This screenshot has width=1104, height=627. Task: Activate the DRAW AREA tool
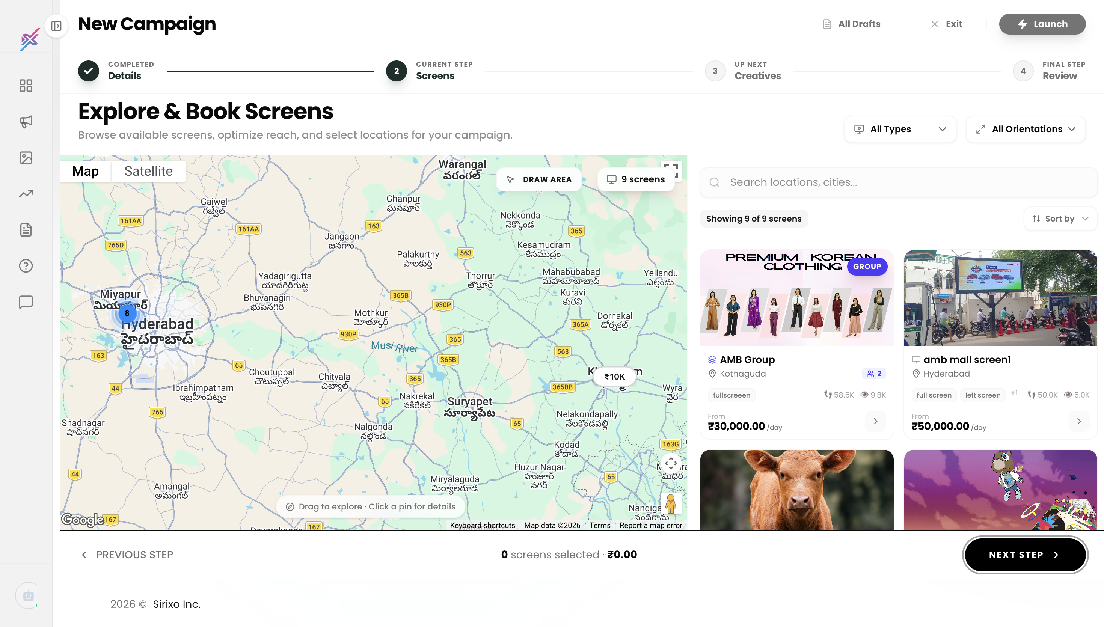(539, 179)
